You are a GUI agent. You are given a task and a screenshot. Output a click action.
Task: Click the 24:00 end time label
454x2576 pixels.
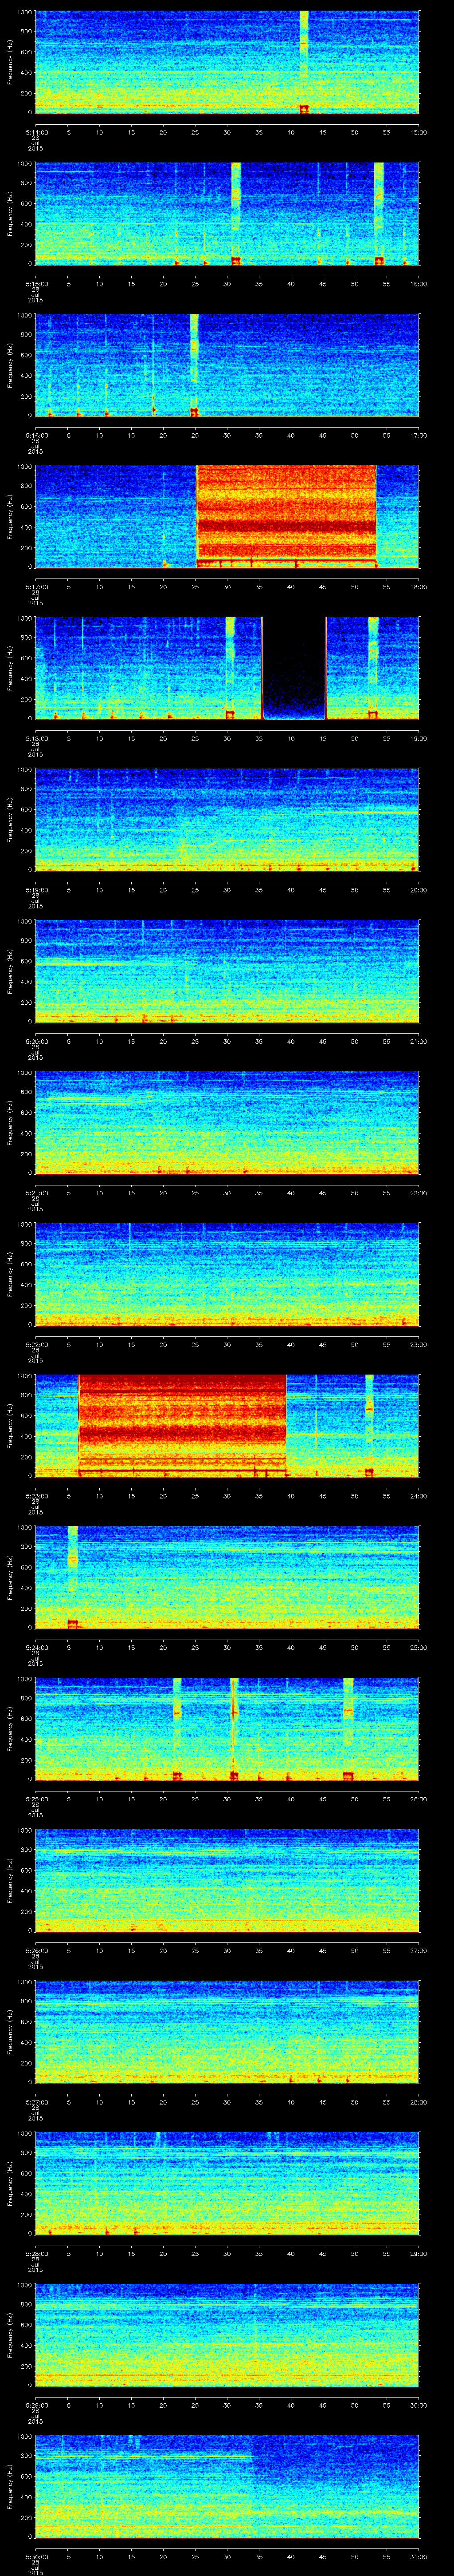[x=418, y=1496]
